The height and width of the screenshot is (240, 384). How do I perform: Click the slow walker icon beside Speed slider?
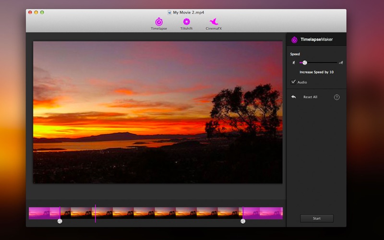(294, 62)
